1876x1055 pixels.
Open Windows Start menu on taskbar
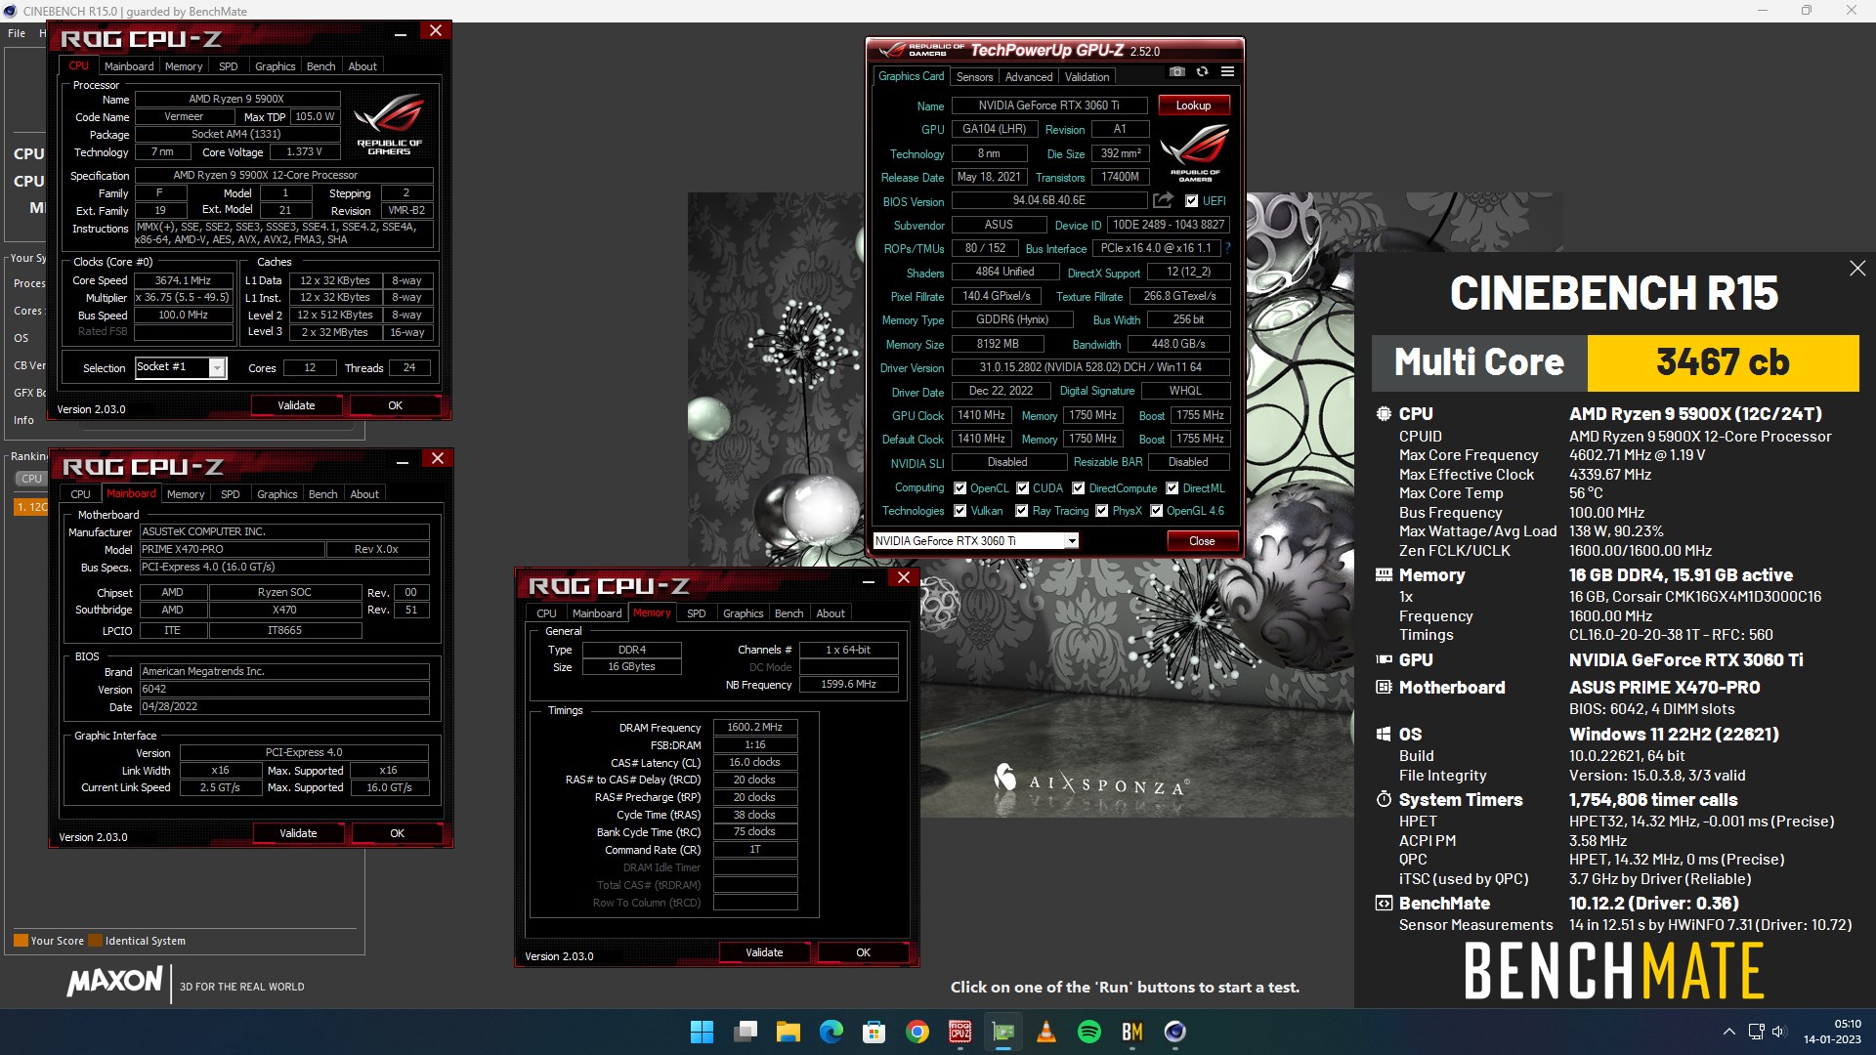[x=702, y=1032]
